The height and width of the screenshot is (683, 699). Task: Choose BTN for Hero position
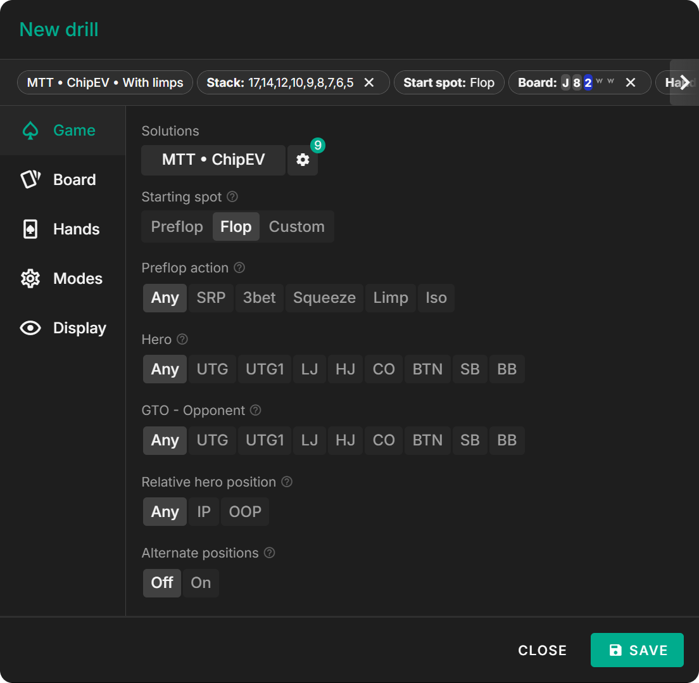pyautogui.click(x=427, y=369)
